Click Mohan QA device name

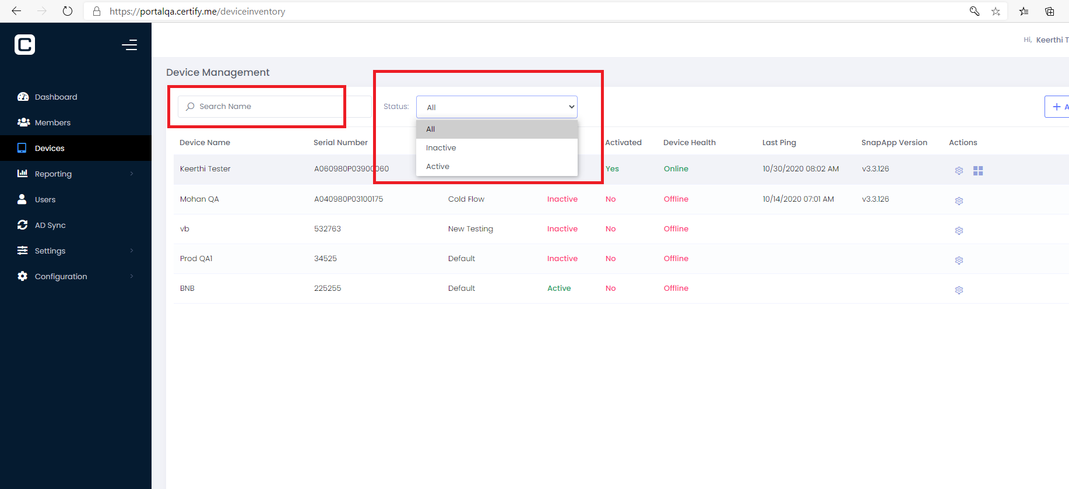click(x=199, y=199)
